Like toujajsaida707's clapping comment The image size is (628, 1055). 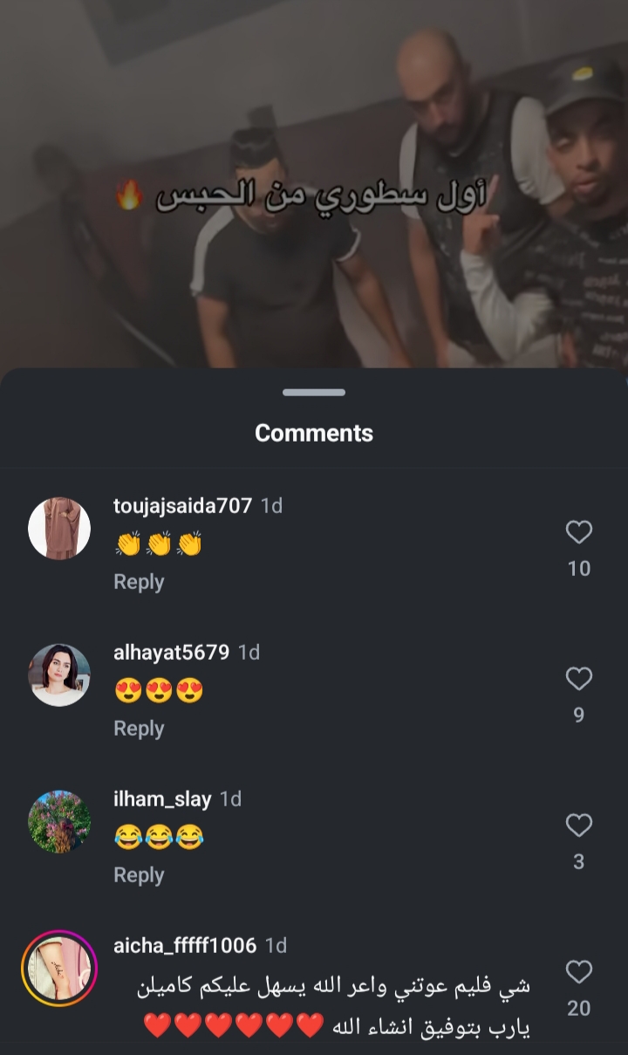pyautogui.click(x=579, y=532)
